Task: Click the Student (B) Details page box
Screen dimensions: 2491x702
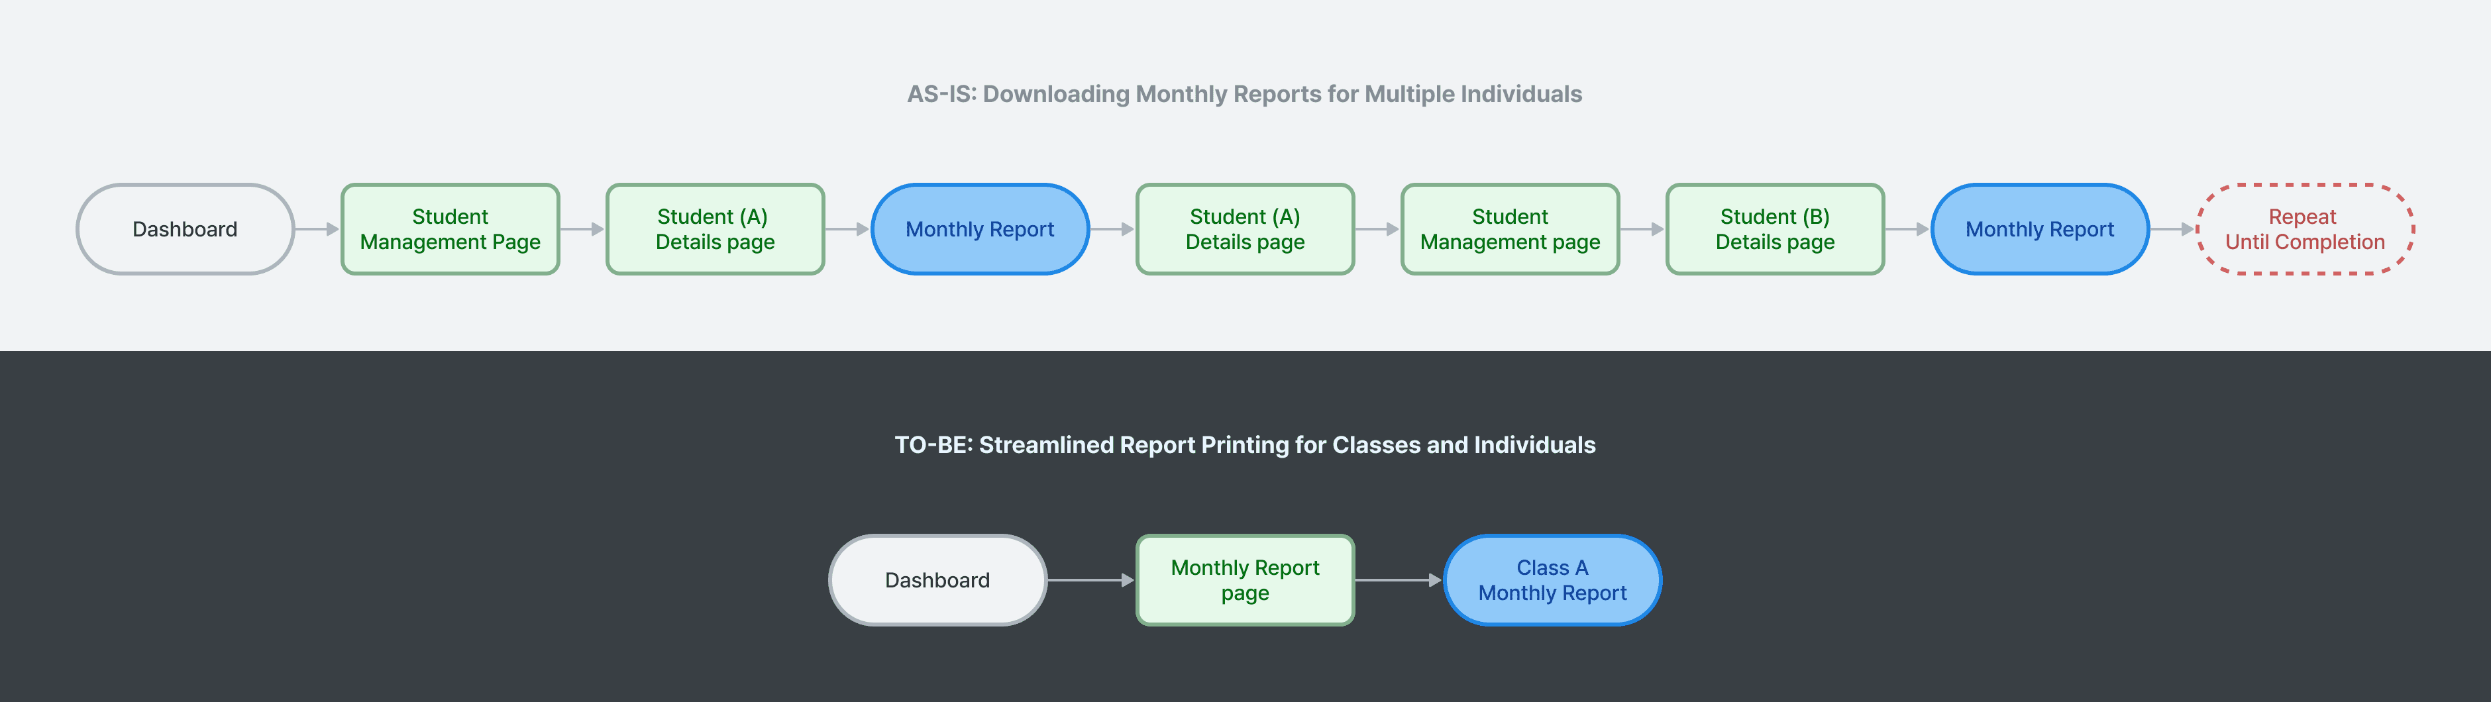Action: pos(1775,229)
